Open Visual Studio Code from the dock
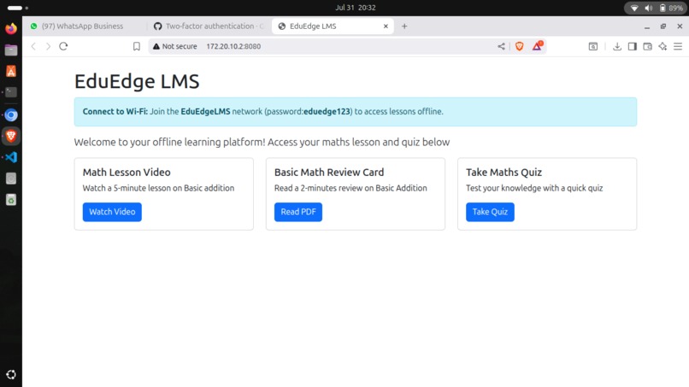689x387 pixels. point(11,157)
